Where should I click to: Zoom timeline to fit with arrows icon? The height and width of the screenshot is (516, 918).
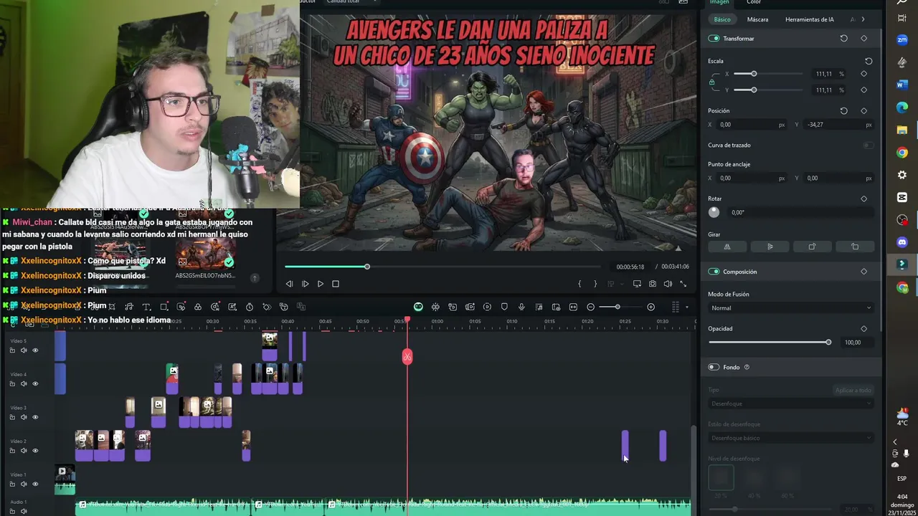[573, 307]
